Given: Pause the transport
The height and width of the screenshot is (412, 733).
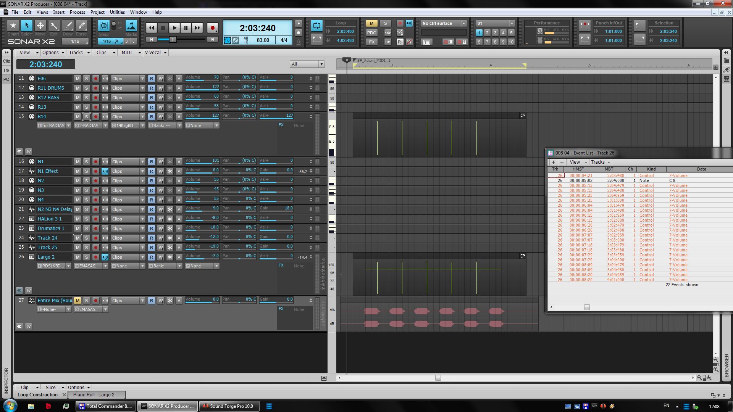Looking at the screenshot, I should [x=186, y=28].
